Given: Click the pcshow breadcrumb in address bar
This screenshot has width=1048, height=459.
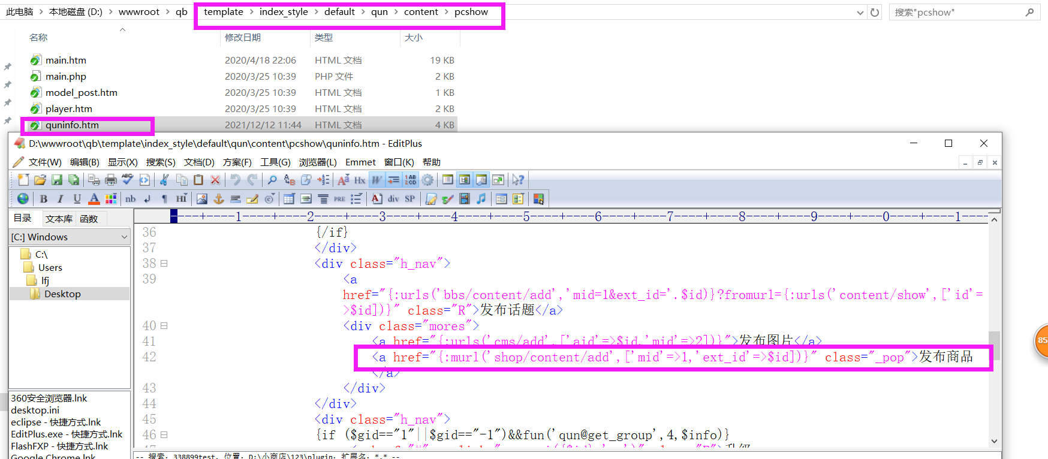Looking at the screenshot, I should point(471,12).
